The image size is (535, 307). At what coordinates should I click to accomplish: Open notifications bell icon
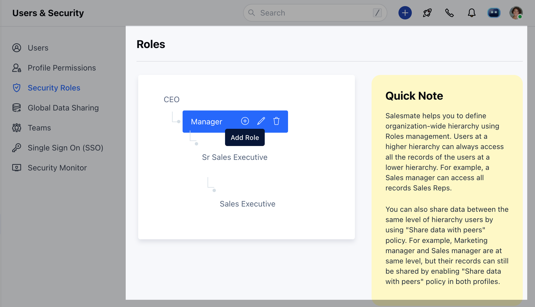coord(471,13)
